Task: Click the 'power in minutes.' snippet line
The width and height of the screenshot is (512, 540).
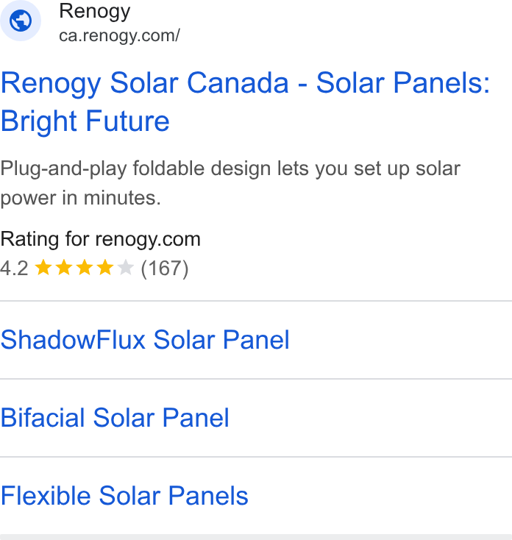Action: click(x=81, y=199)
